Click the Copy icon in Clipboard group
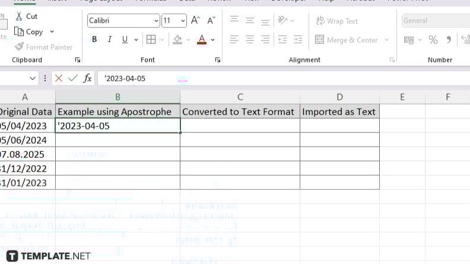 (18, 31)
